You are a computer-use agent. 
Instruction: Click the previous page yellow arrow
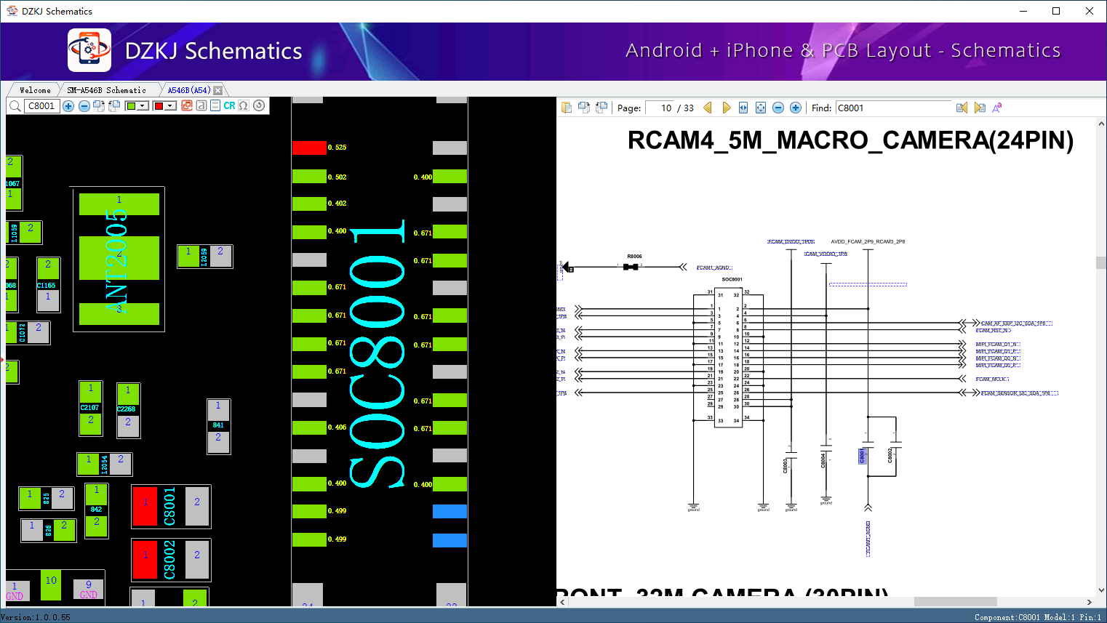tap(707, 107)
